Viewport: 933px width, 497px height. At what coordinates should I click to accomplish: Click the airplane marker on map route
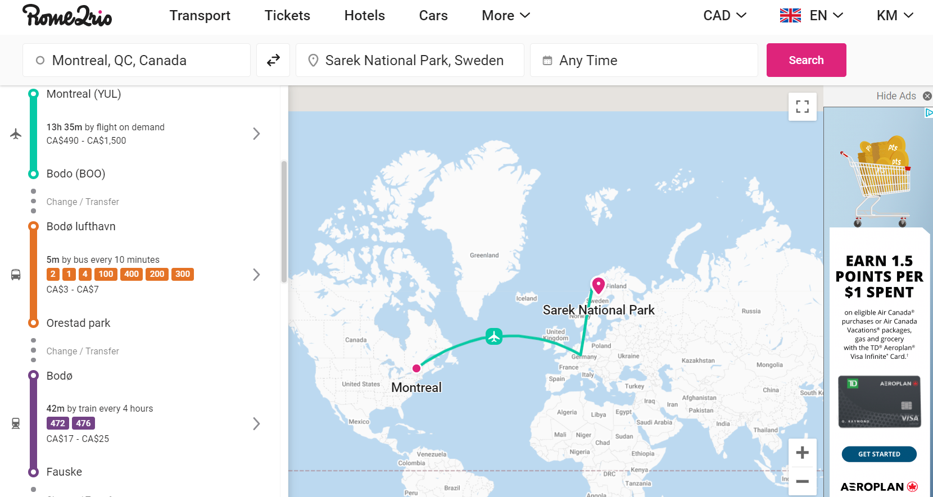(x=494, y=336)
